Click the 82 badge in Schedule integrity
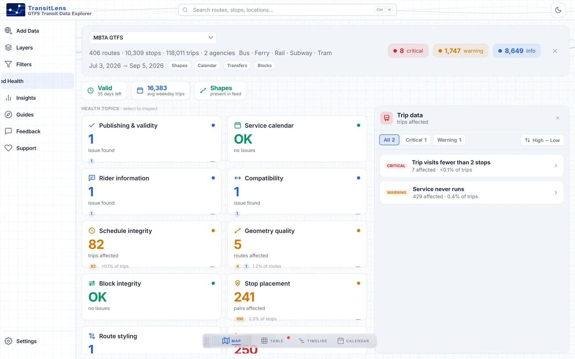The width and height of the screenshot is (575, 359). click(93, 266)
